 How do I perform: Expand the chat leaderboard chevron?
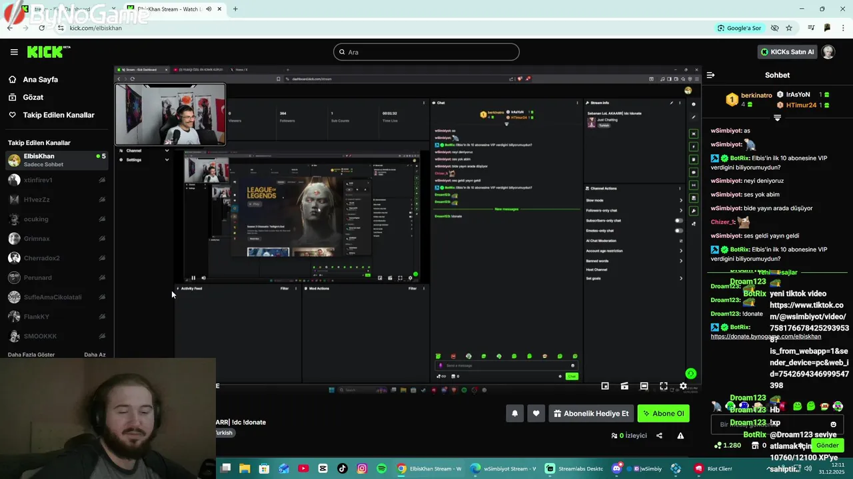pos(777,118)
